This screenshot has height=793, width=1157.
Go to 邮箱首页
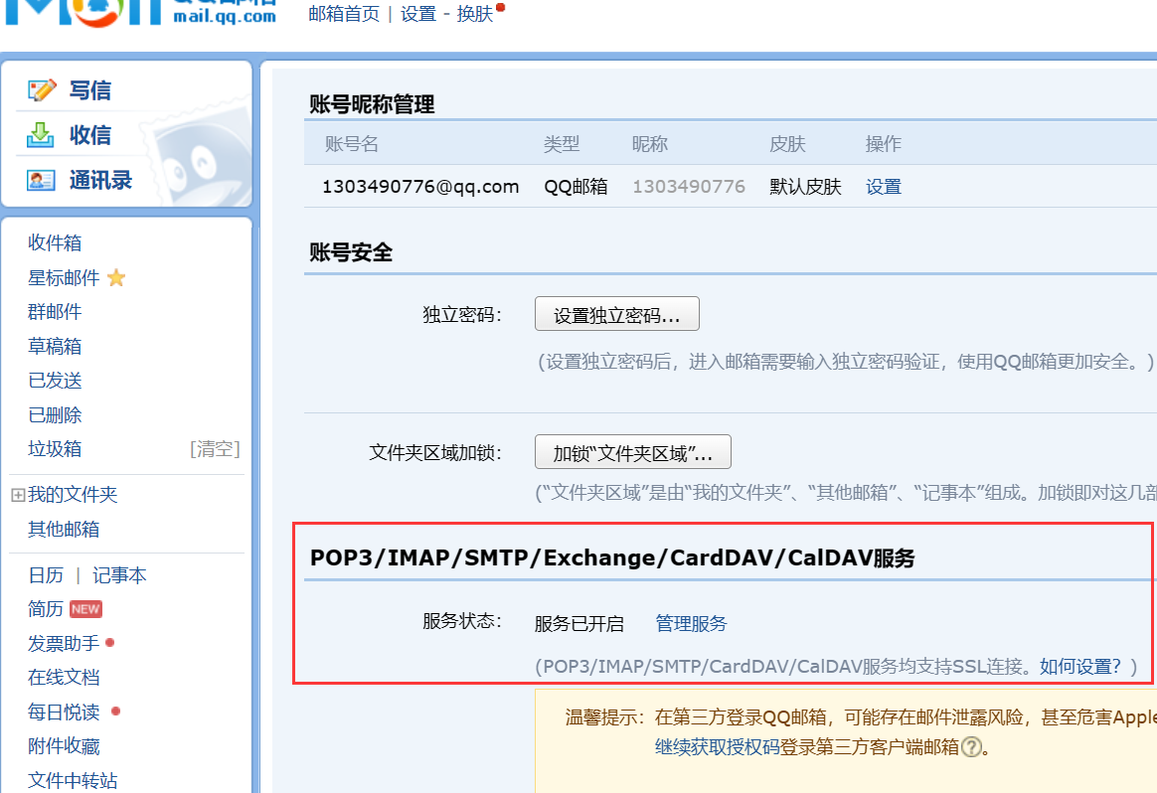click(x=344, y=14)
